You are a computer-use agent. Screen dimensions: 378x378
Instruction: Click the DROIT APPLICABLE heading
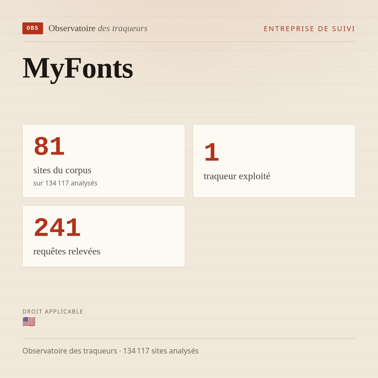click(x=53, y=311)
